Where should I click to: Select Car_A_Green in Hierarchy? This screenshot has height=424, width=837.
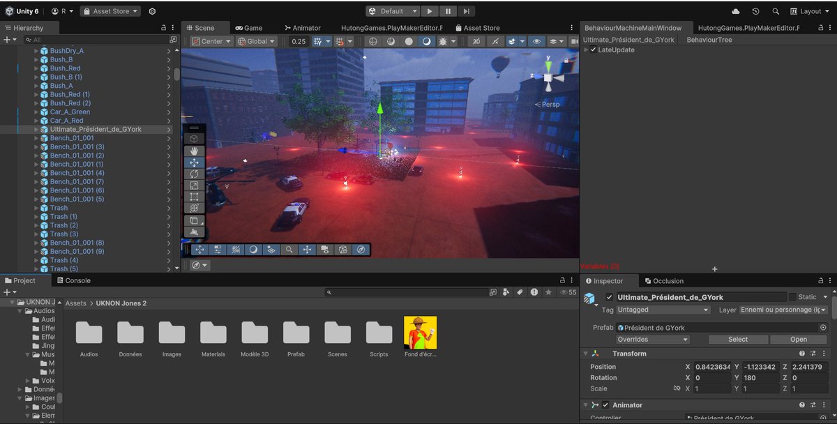70,112
